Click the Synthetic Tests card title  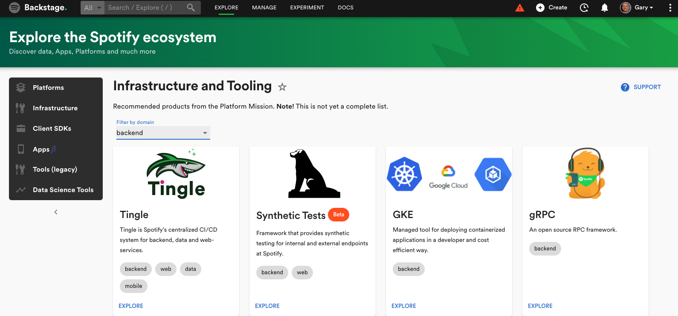pyautogui.click(x=291, y=215)
